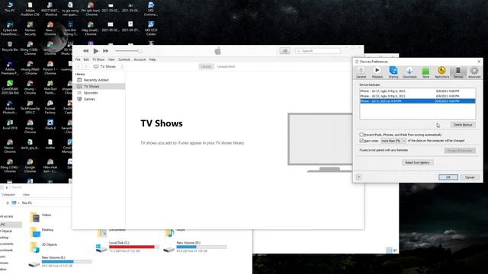
Task: Open TV Shows media picker dropdown
Action: tap(108, 66)
